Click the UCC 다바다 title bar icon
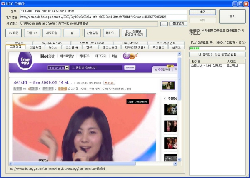This screenshot has height=178, width=250. point(3,3)
